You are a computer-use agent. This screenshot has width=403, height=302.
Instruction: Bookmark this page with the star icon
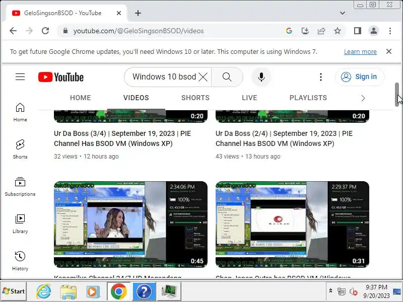point(338,31)
